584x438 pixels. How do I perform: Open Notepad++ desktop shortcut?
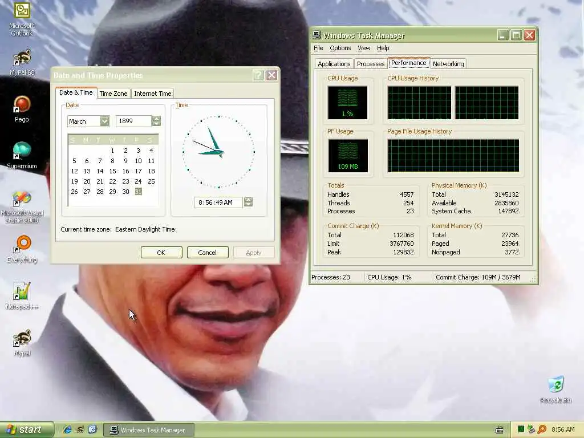pos(22,296)
